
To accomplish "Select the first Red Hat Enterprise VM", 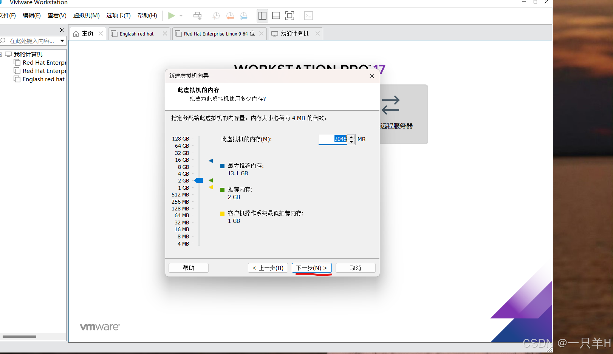I will (x=44, y=63).
